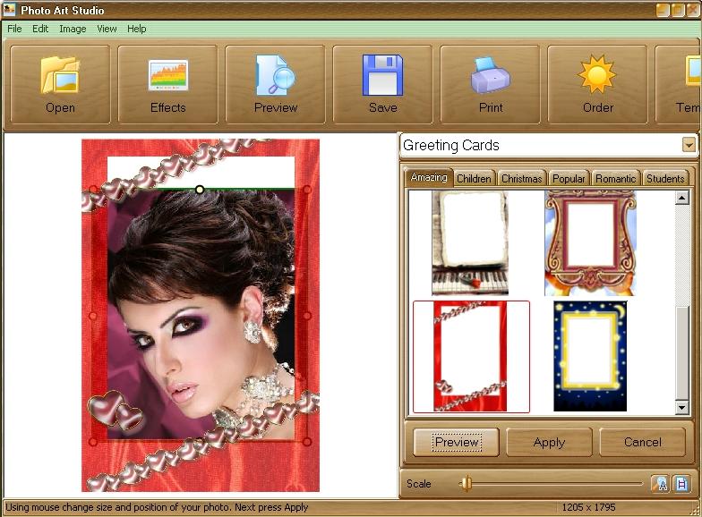This screenshot has width=702, height=517.
Task: Switch to the Children tab
Action: coord(475,179)
